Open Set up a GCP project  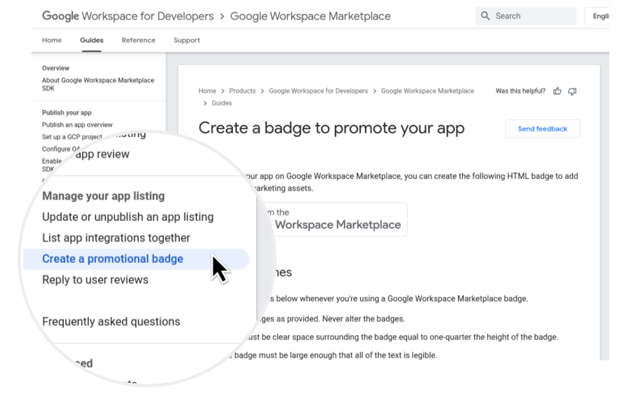coord(72,137)
